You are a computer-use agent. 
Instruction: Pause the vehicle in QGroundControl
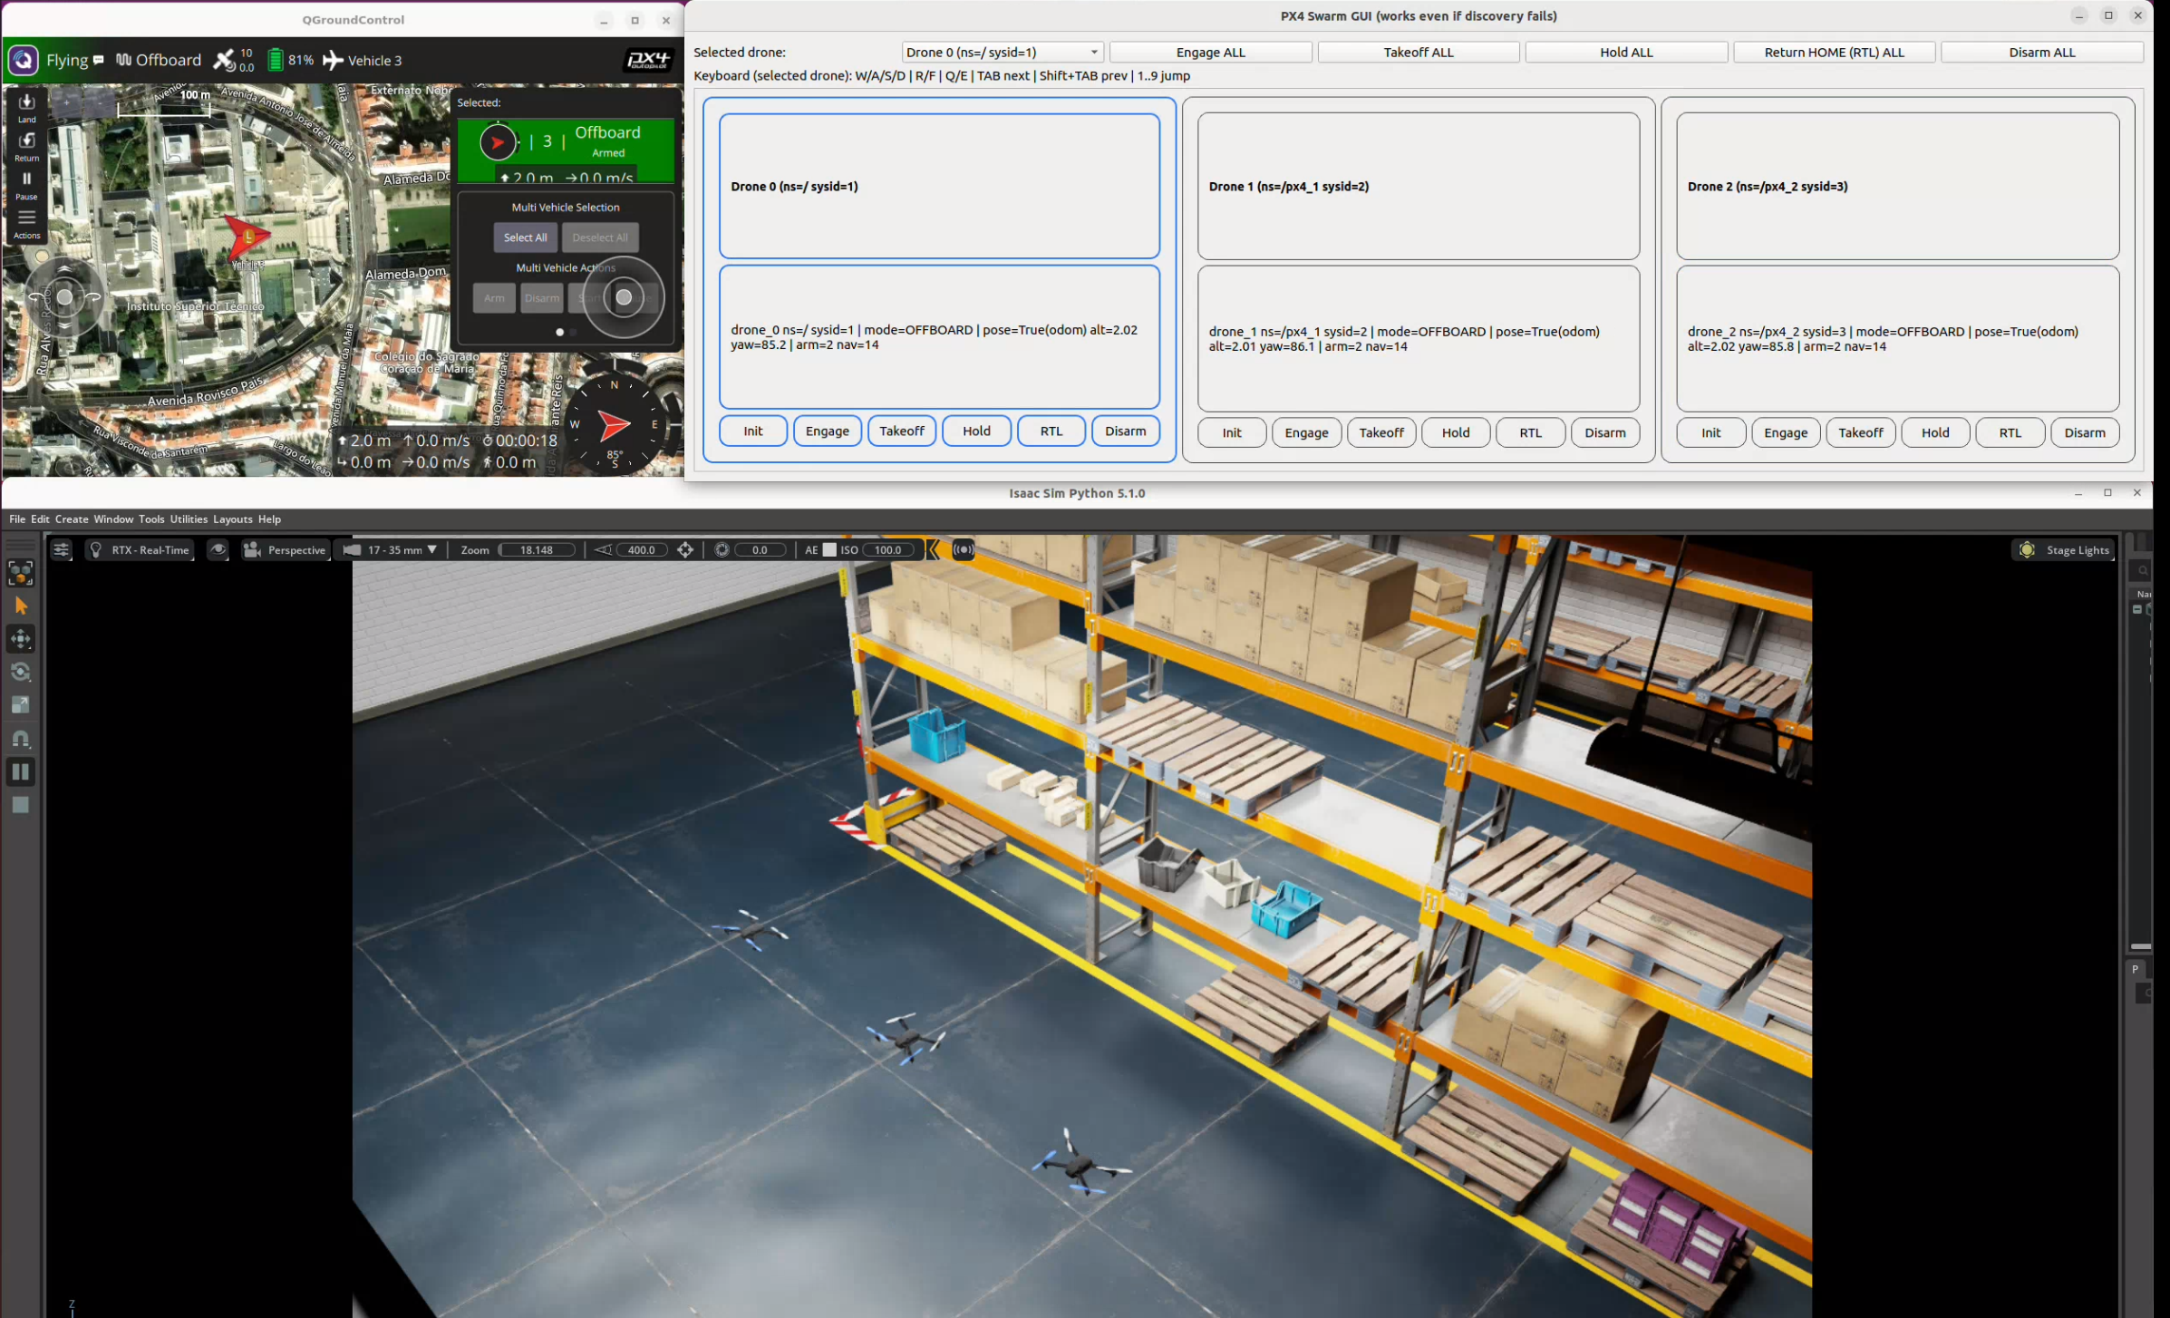[x=27, y=185]
